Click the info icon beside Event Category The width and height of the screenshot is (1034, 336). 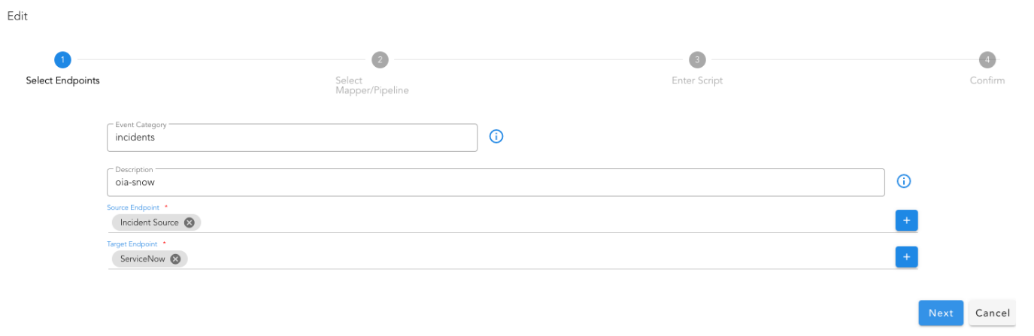click(496, 137)
